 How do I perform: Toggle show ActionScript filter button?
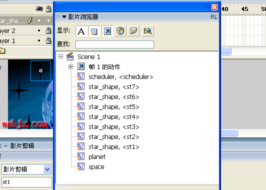(107, 31)
